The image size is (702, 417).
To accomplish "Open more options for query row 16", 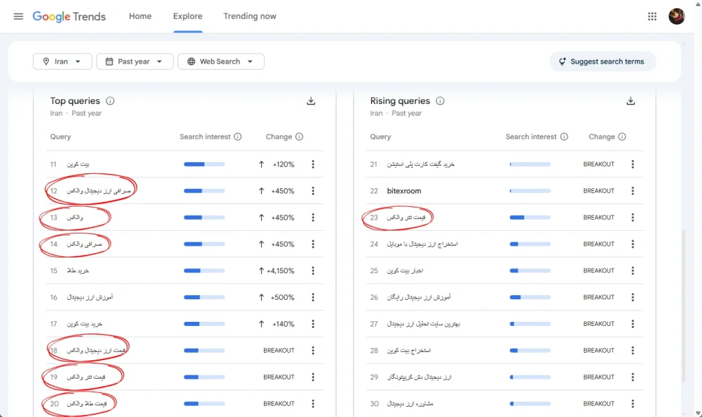I will click(313, 297).
